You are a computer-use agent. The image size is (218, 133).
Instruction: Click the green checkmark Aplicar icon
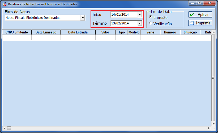(x=192, y=15)
